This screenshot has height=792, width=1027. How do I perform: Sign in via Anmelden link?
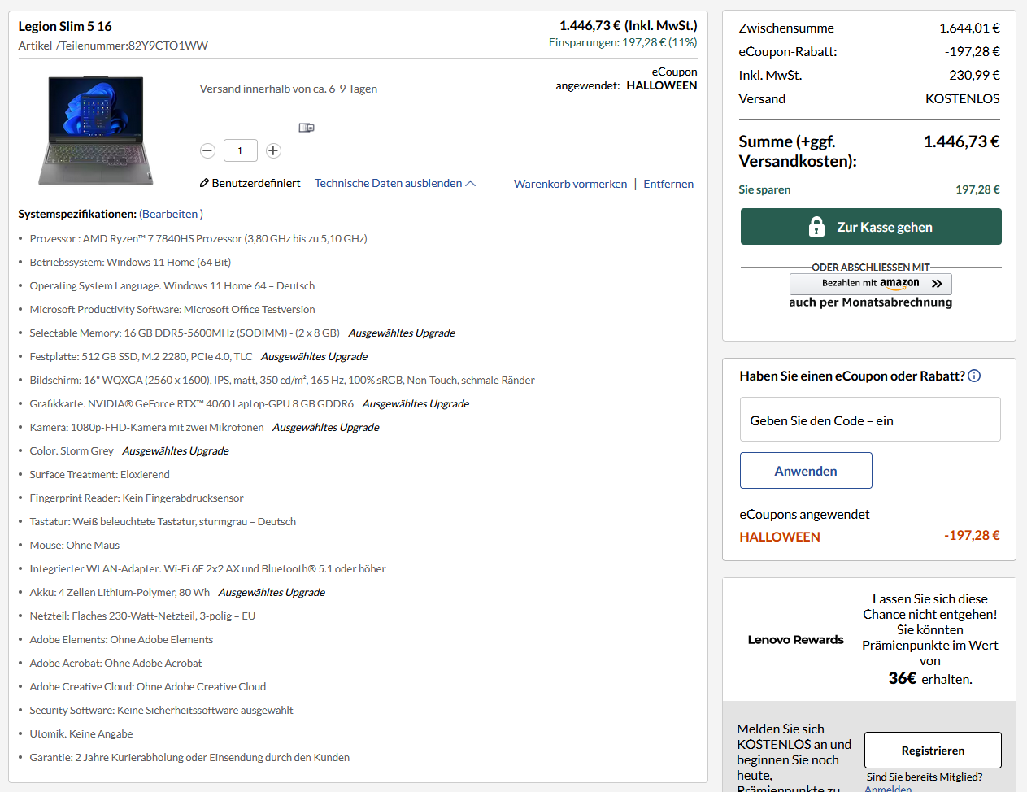(888, 788)
